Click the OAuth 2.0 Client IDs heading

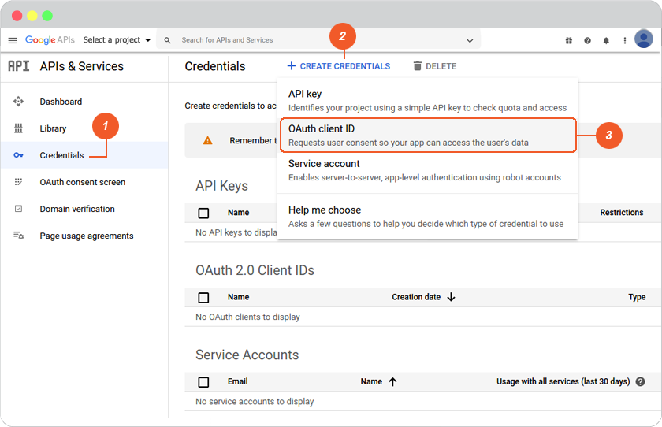255,270
